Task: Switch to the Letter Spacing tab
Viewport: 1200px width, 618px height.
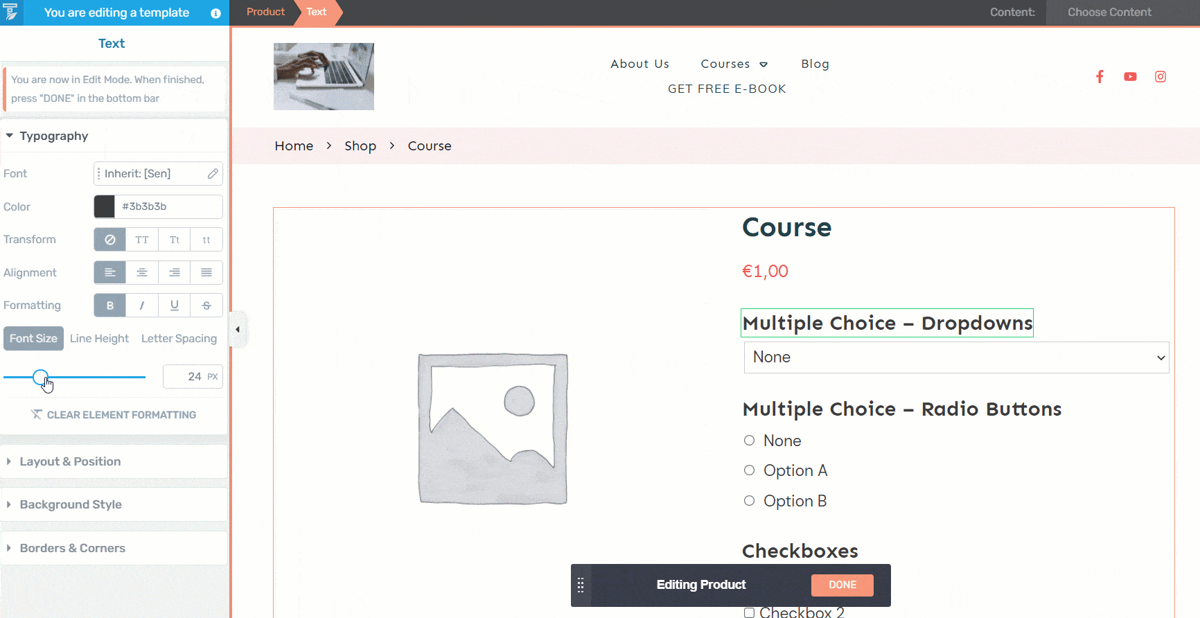Action: point(179,339)
